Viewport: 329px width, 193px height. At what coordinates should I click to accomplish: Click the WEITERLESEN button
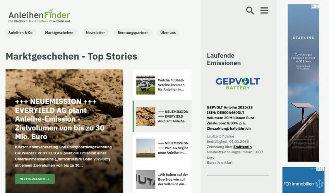click(35, 179)
